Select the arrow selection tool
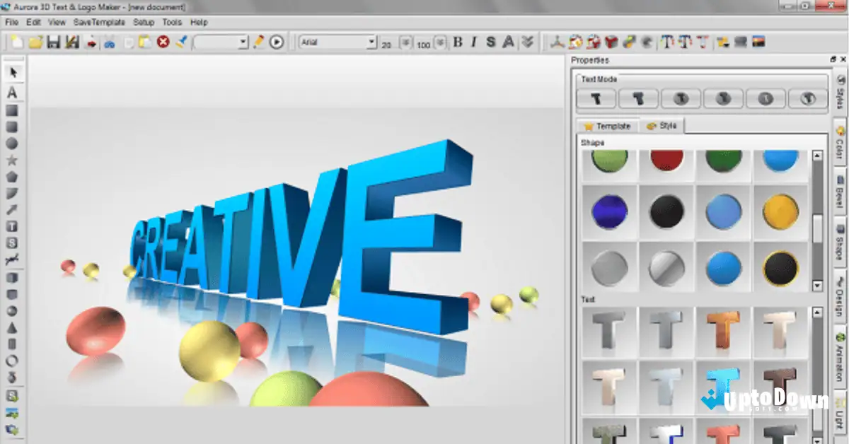Image resolution: width=849 pixels, height=444 pixels. [x=11, y=71]
